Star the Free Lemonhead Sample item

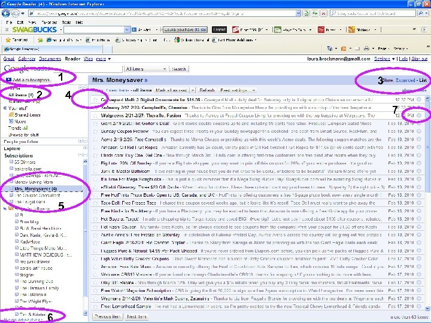click(x=95, y=306)
